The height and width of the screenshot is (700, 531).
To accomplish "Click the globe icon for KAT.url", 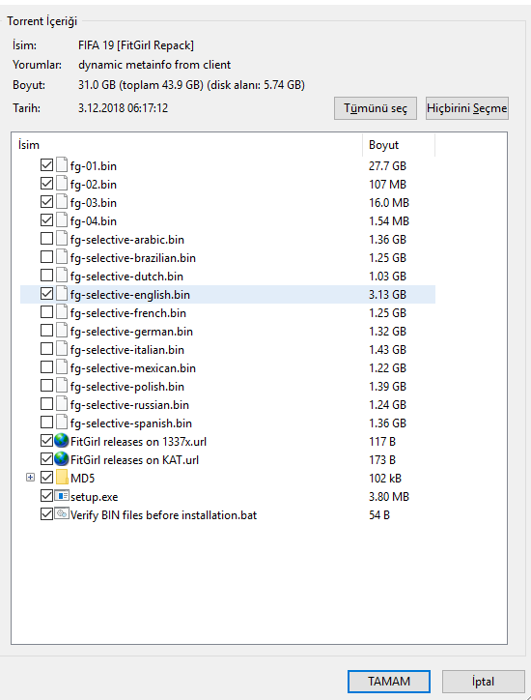I will click(x=62, y=459).
